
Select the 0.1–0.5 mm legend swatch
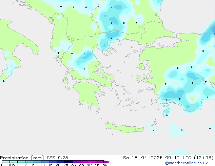[x=6, y=162]
